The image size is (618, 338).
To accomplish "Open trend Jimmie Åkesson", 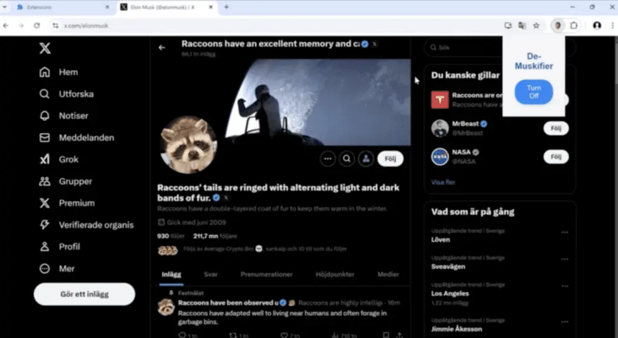I will click(456, 329).
